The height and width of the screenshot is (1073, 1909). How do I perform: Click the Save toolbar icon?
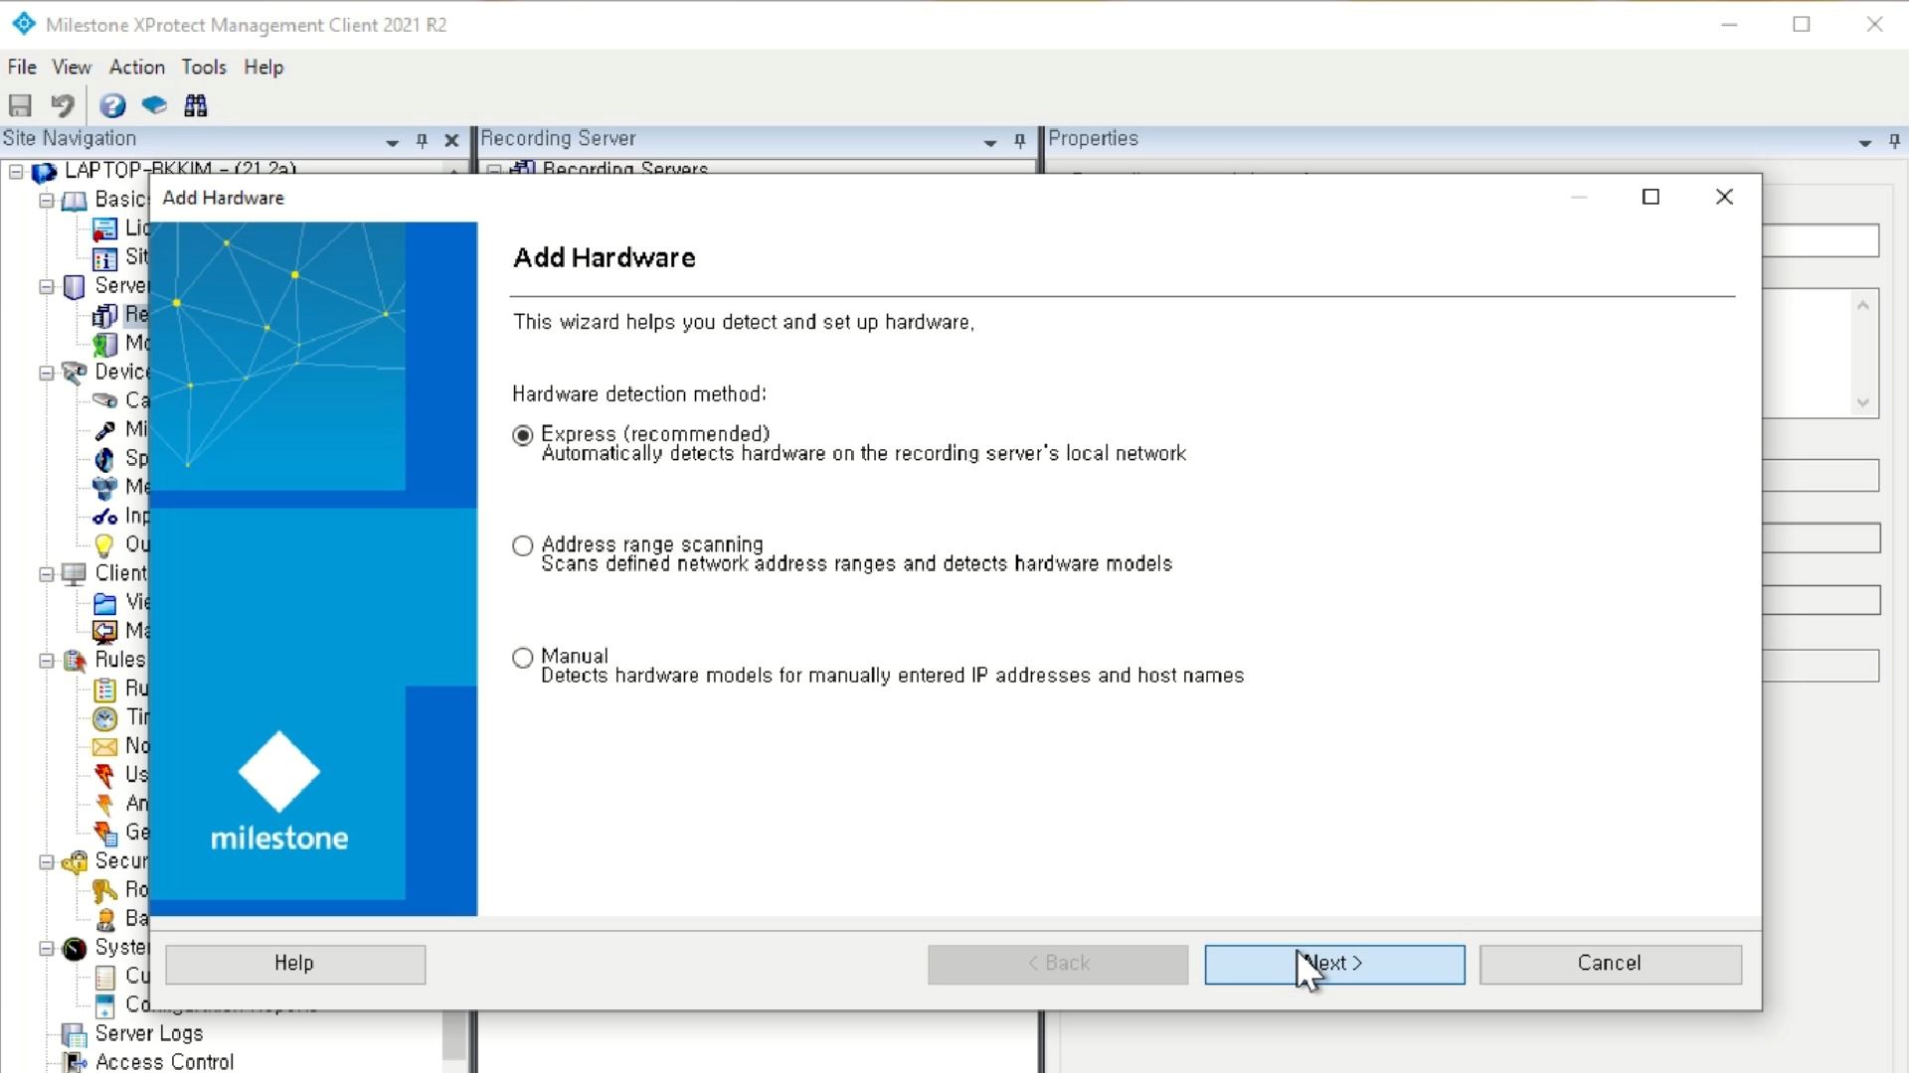click(x=20, y=105)
